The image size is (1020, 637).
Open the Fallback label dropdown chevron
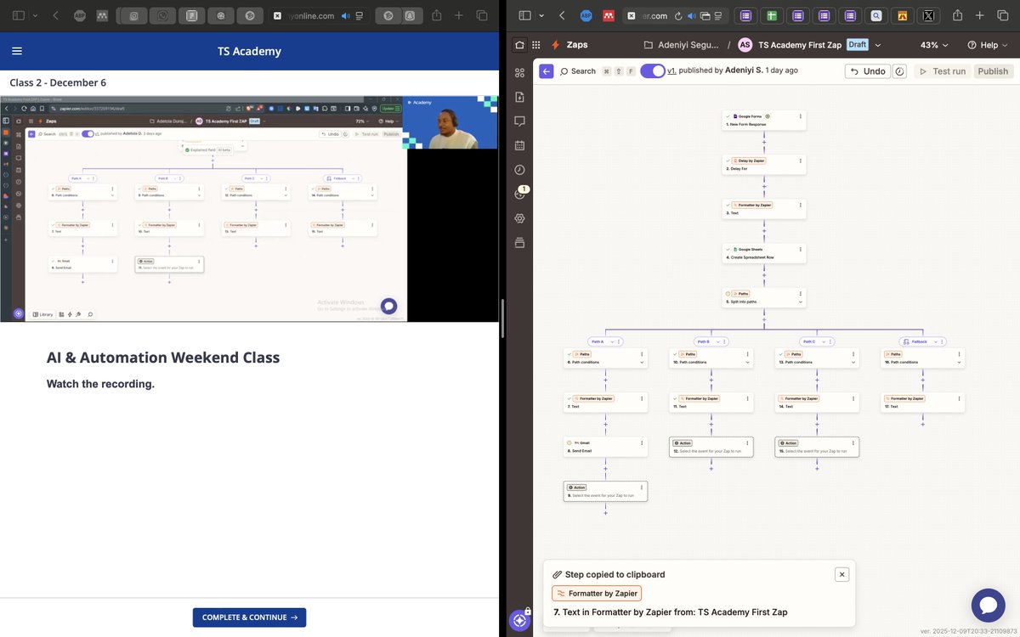(x=934, y=341)
